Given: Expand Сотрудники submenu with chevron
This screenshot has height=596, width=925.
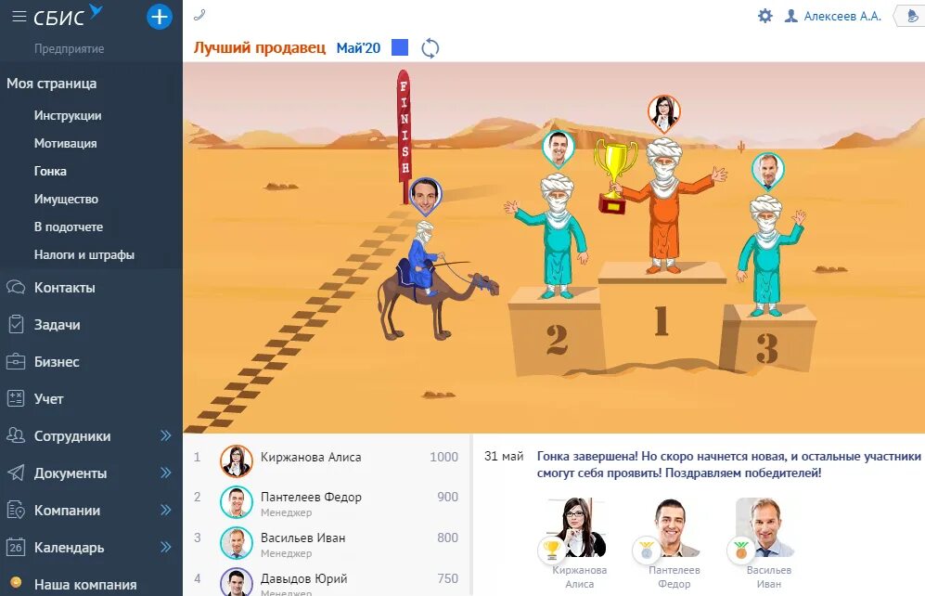Looking at the screenshot, I should coord(166,436).
